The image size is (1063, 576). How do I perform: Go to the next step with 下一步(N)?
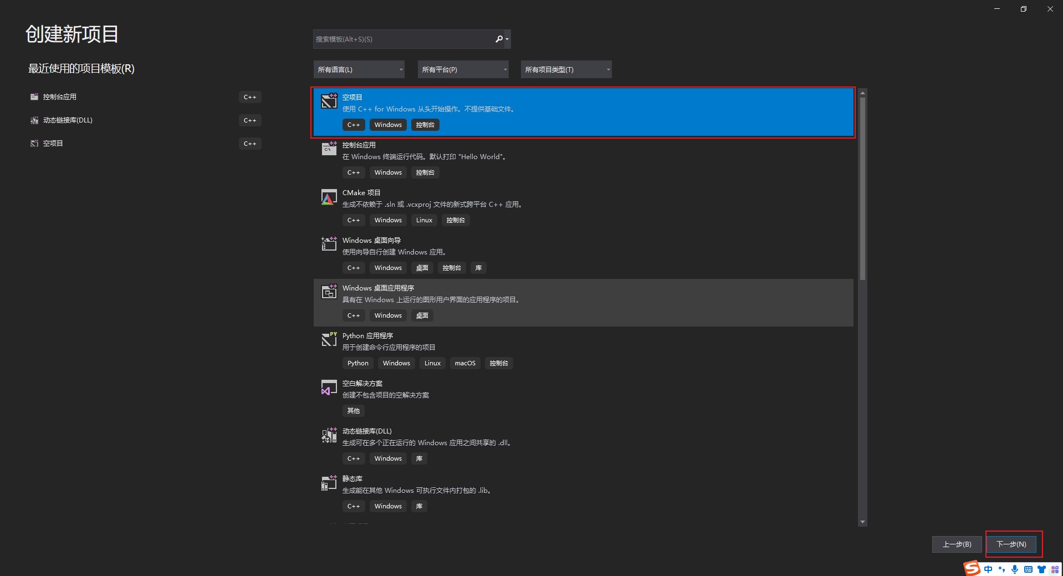tap(1011, 544)
